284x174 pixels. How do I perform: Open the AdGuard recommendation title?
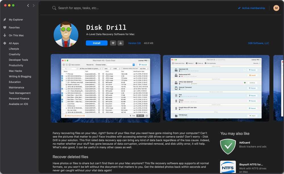coord(245,142)
